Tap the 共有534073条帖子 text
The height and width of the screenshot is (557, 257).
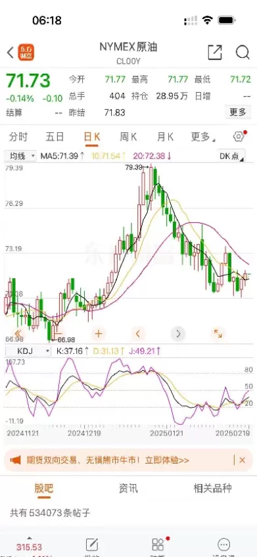click(50, 513)
